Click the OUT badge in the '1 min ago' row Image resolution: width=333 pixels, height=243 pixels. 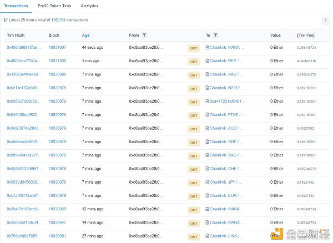click(x=194, y=62)
